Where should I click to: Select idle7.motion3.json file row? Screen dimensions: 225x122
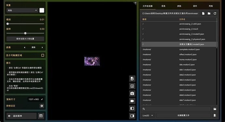(x=179, y=100)
